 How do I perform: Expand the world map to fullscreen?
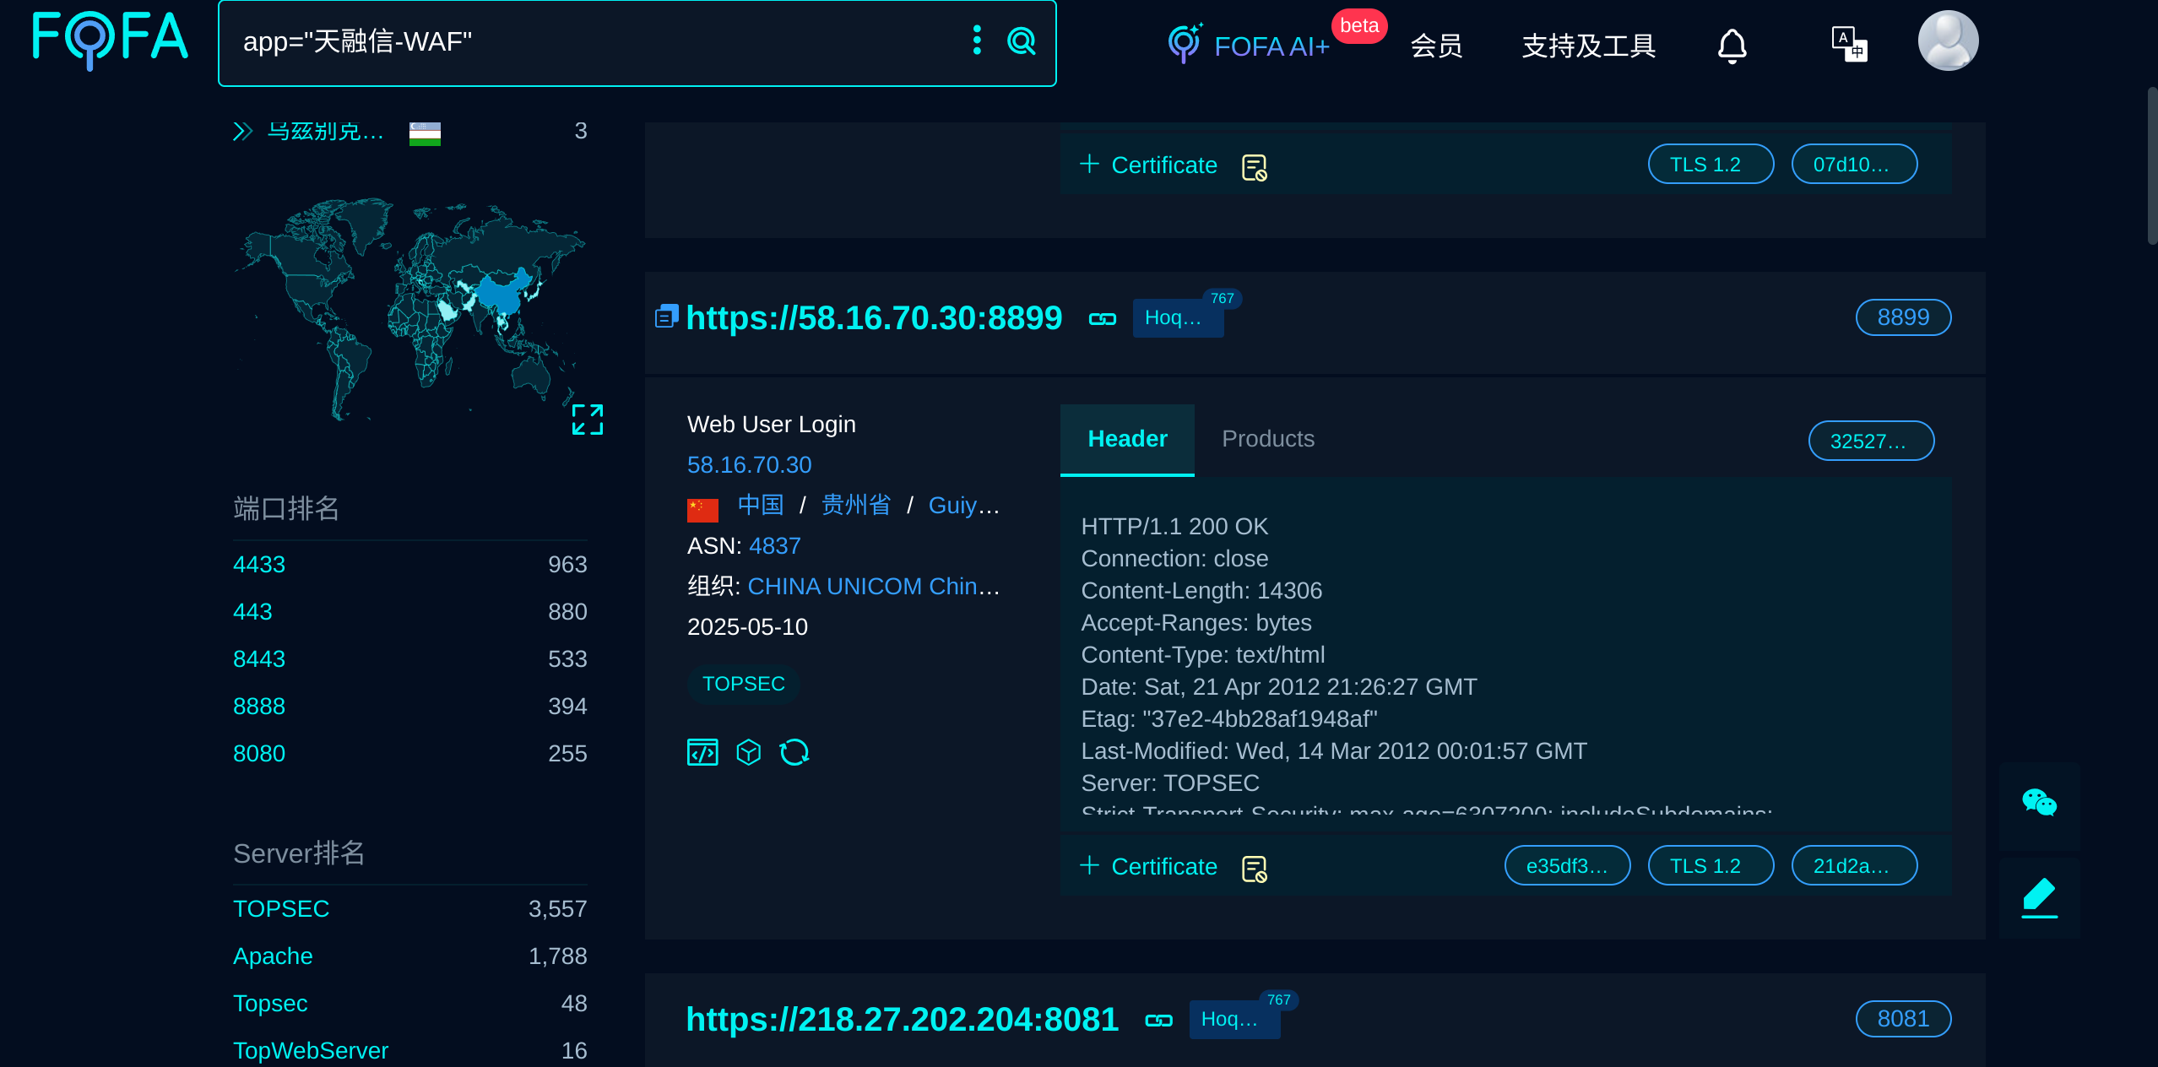[588, 420]
